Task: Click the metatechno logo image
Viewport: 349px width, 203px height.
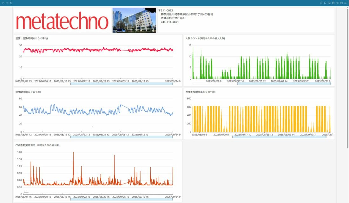Action: point(62,20)
